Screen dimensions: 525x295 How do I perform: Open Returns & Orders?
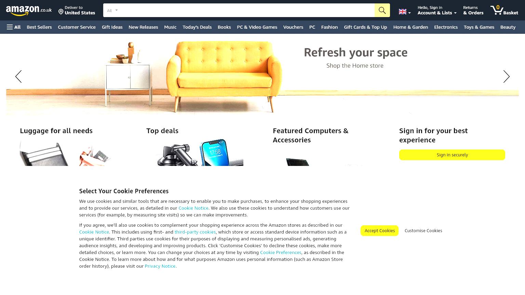click(x=473, y=10)
